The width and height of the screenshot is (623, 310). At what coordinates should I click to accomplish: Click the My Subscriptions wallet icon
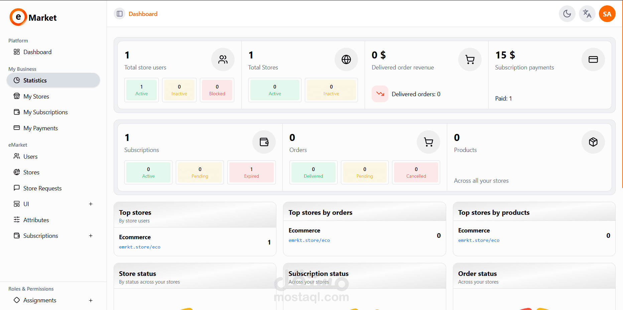coord(17,112)
